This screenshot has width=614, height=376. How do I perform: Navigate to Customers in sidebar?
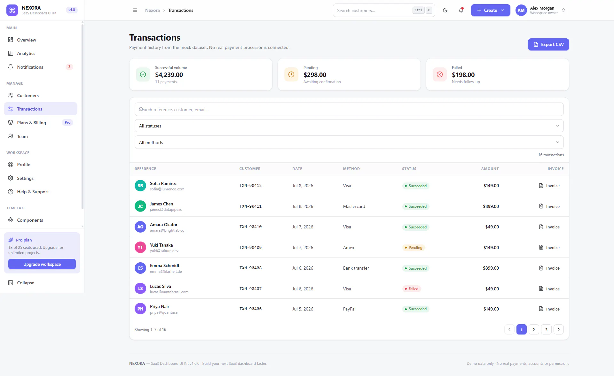pyautogui.click(x=40, y=96)
